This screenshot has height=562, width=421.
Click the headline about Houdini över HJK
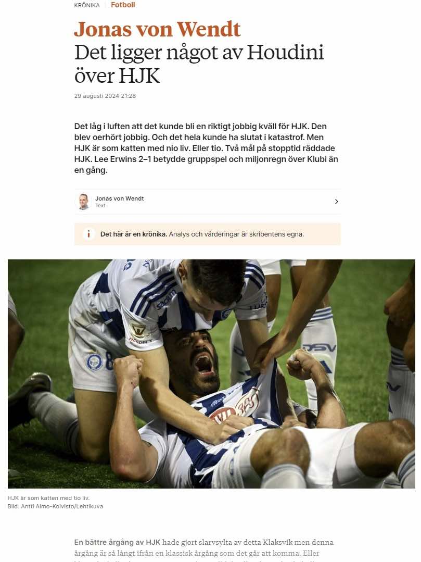(x=199, y=64)
